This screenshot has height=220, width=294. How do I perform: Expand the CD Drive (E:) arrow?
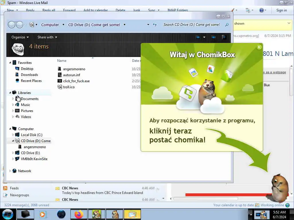pyautogui.click(x=13, y=153)
